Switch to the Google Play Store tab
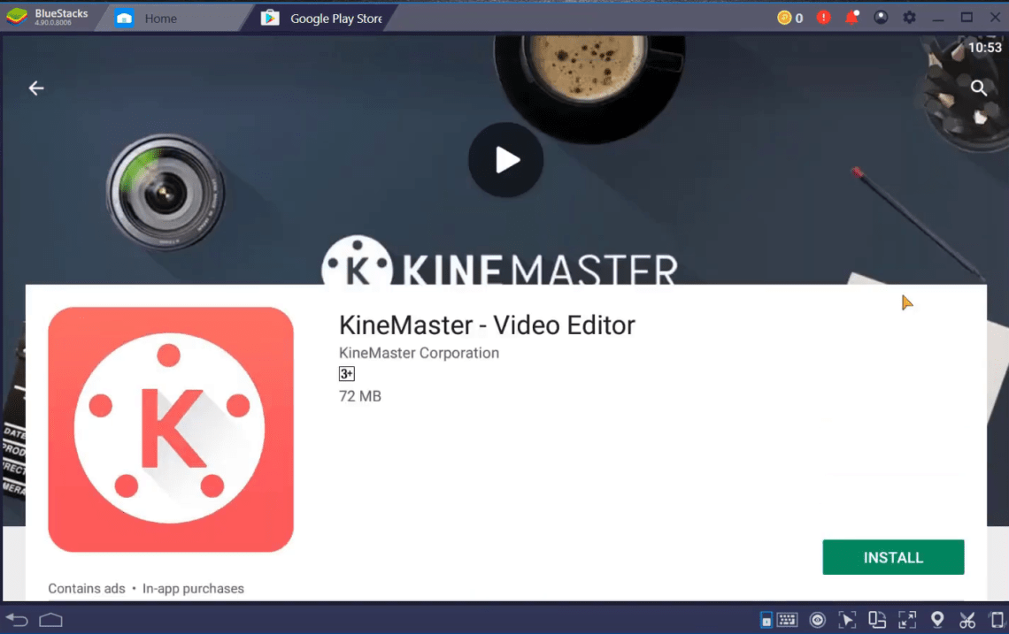Image resolution: width=1009 pixels, height=634 pixels. (322, 19)
